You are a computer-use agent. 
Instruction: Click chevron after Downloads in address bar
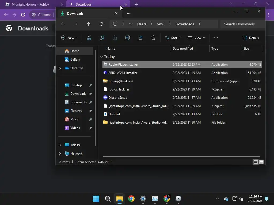coord(200,24)
